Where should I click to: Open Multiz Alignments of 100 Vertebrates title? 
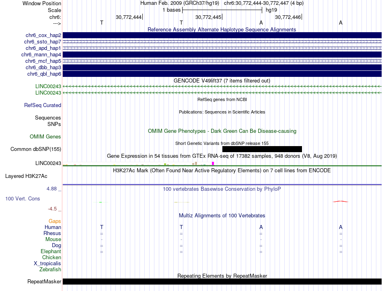pyautogui.click(x=222, y=216)
